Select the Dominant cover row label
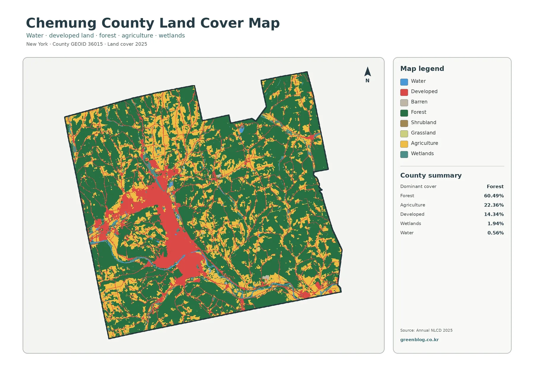Screen dimensions: 534x378 click(418, 186)
